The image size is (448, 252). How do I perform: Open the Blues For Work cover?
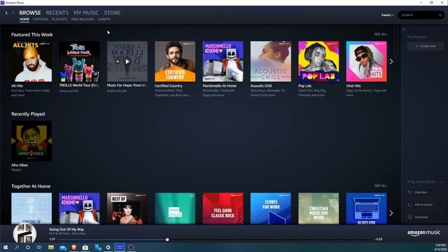pos(366,209)
